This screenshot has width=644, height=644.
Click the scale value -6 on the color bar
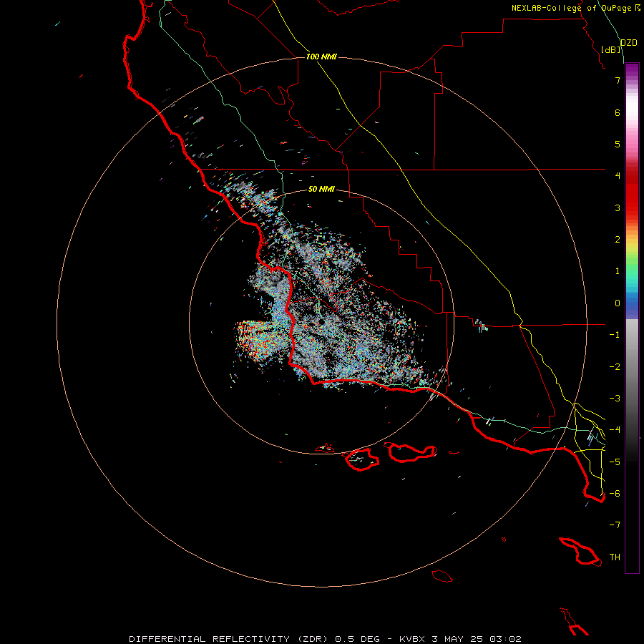click(x=615, y=493)
